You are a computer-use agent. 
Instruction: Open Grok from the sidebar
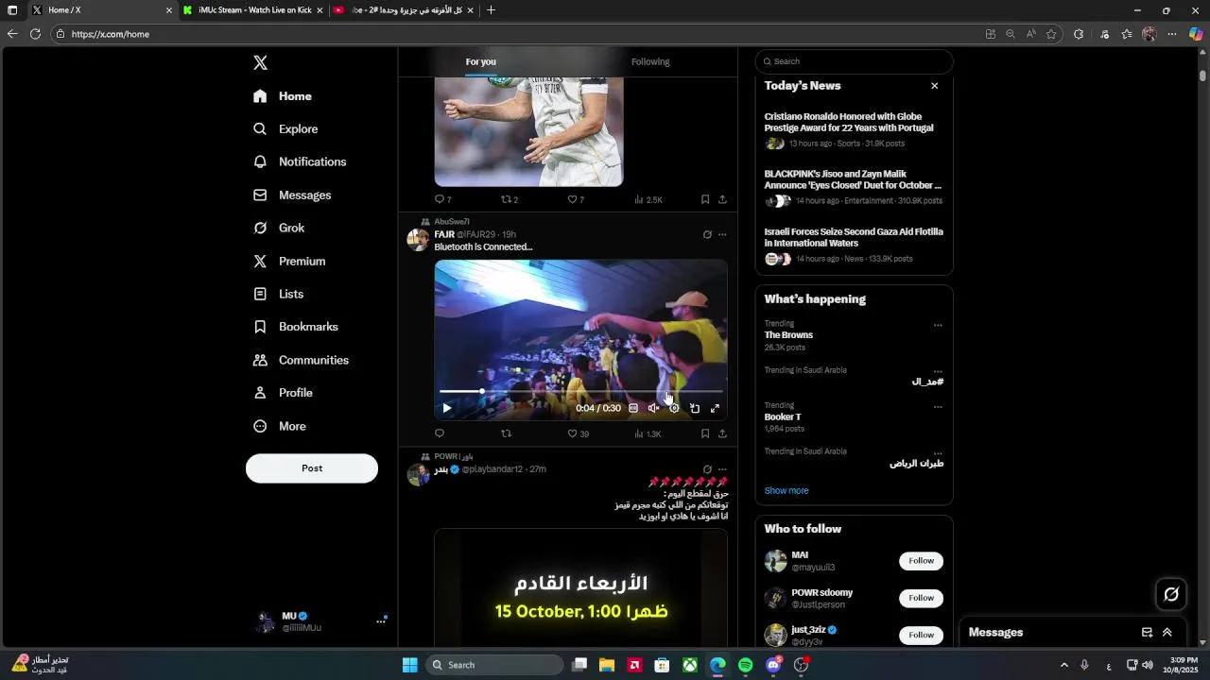[279, 229]
